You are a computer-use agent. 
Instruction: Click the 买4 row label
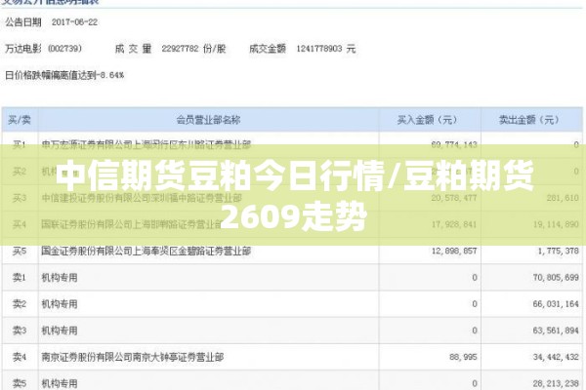tap(20, 224)
